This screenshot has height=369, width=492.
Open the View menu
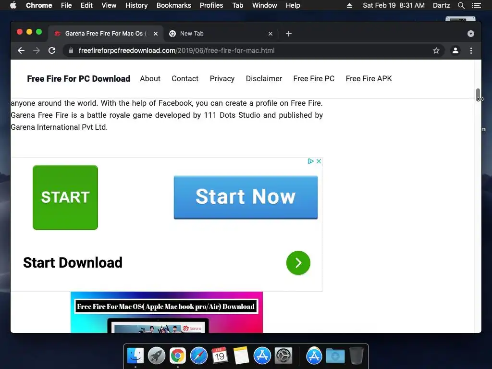109,5
